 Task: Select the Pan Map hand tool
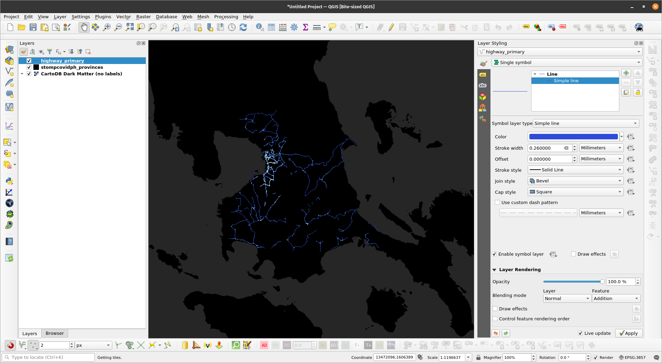pos(84,28)
